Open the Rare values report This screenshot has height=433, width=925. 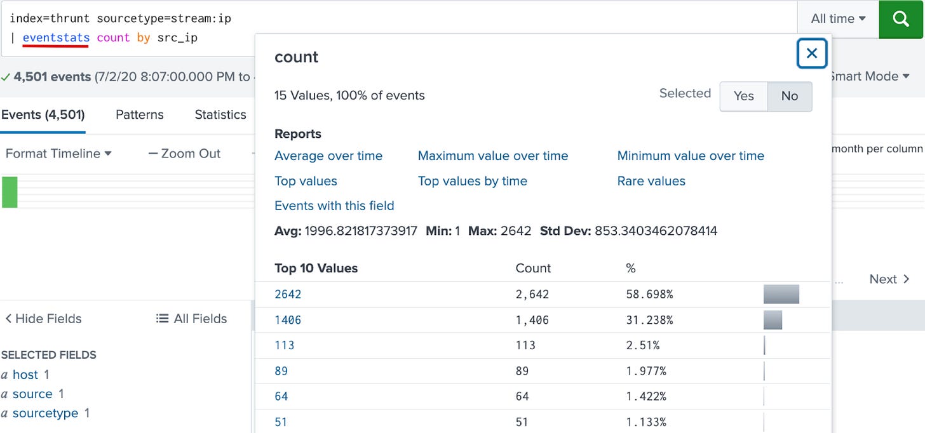[x=651, y=182]
